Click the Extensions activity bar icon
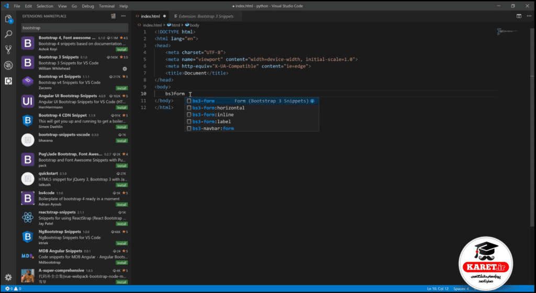Viewport: 536px width, 293px height. tap(8, 81)
